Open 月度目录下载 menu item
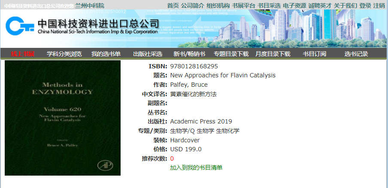Image resolution: width=388 pixels, height=188 pixels. (x=273, y=54)
